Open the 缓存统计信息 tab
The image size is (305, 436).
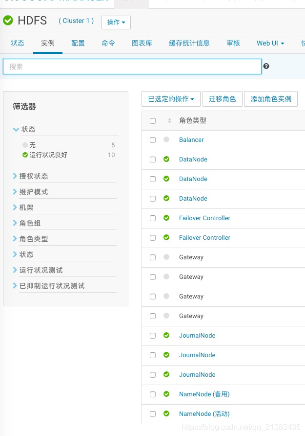point(189,43)
